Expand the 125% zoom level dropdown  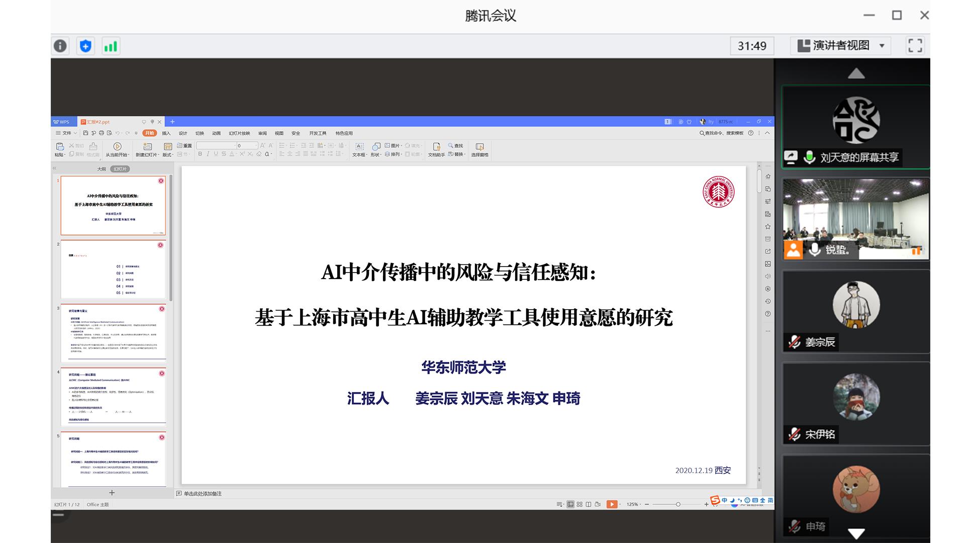point(634,504)
